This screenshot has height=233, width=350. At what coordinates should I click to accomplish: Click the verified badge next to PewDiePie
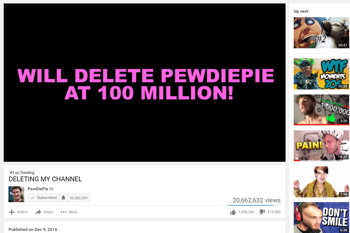click(52, 189)
